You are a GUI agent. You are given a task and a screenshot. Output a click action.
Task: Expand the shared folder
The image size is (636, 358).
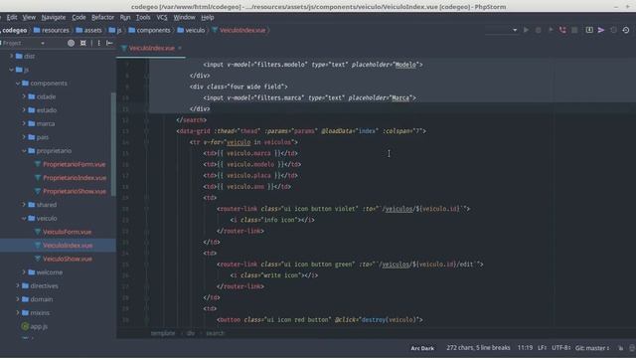click(x=24, y=205)
